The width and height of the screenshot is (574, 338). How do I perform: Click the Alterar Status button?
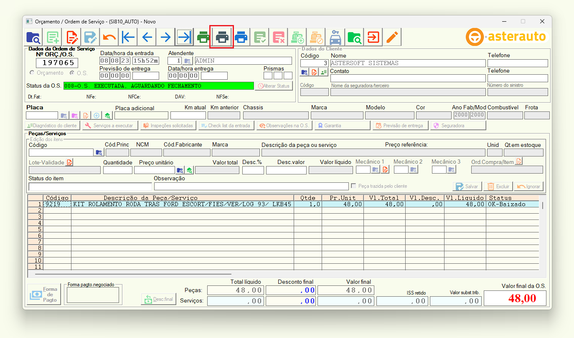(274, 86)
